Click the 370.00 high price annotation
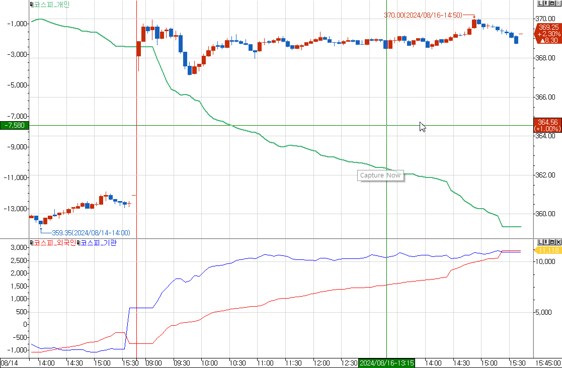 coord(423,15)
